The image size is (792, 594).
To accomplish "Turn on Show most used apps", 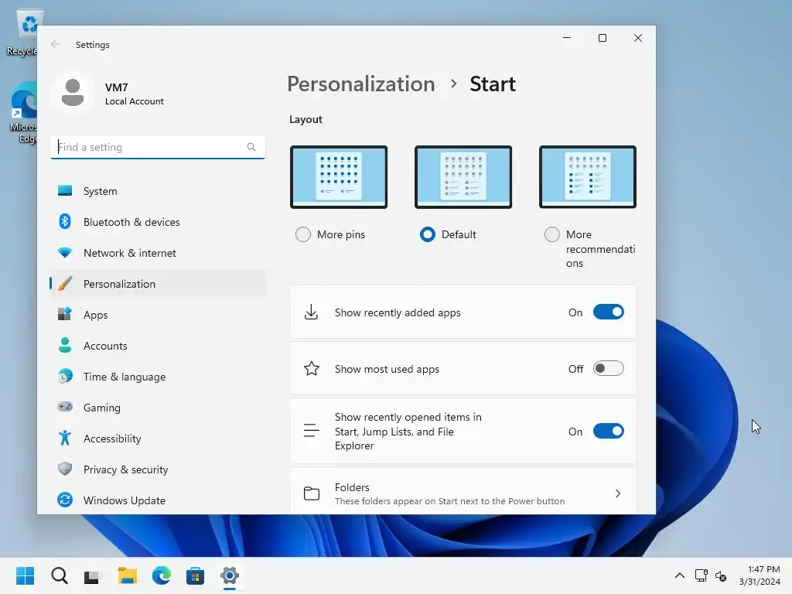I will (609, 368).
